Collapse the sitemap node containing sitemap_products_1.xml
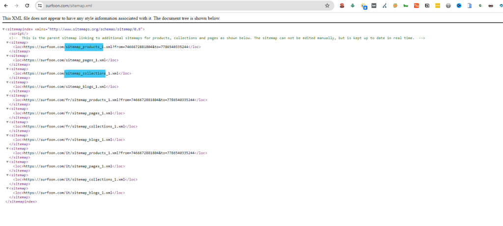The image size is (503, 226). (x=8, y=43)
